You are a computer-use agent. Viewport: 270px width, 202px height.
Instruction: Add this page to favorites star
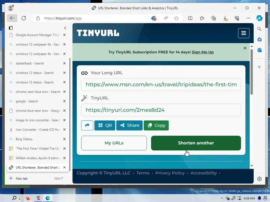tap(176, 18)
